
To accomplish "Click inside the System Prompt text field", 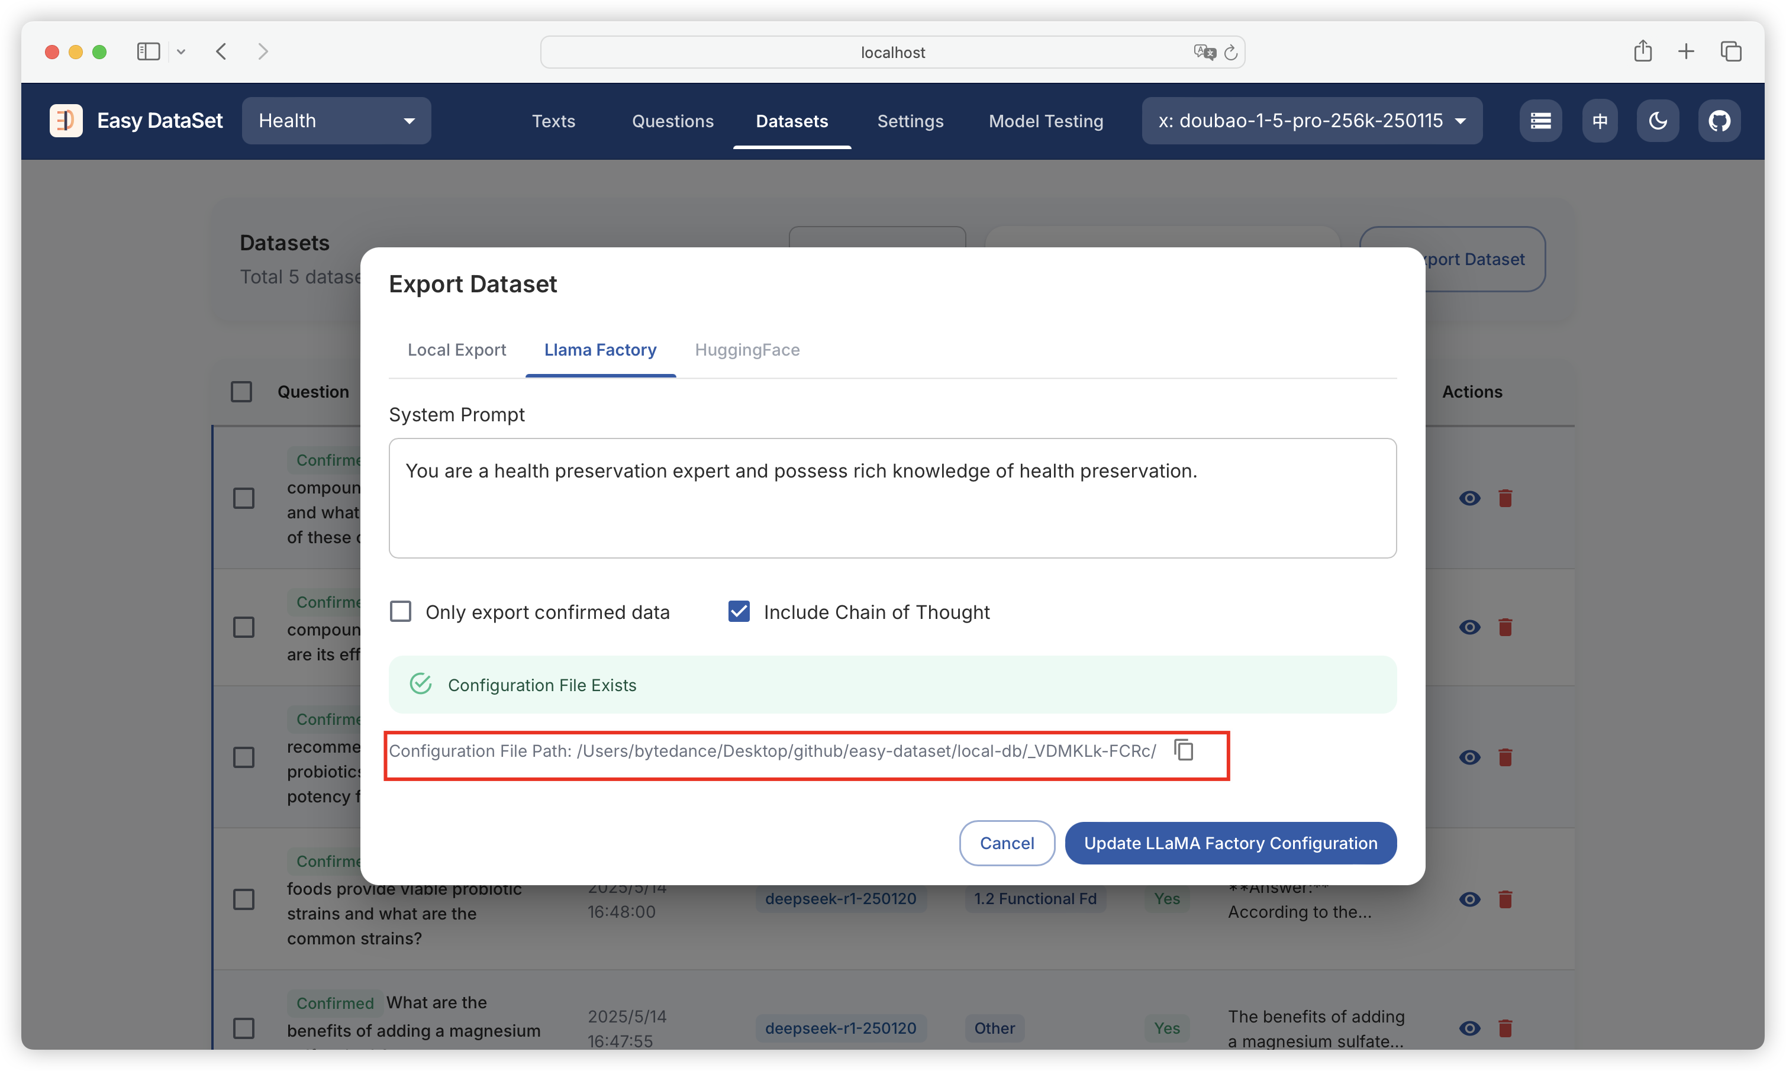I will [892, 498].
